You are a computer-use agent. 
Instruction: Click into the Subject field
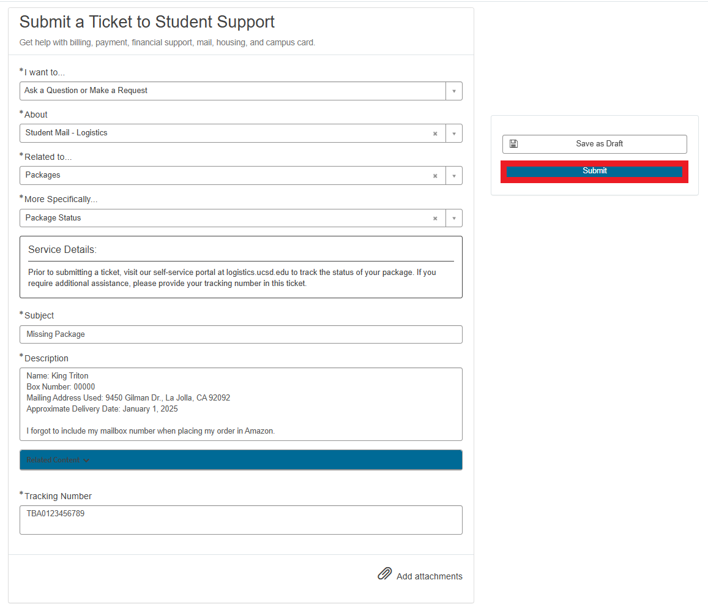(240, 334)
